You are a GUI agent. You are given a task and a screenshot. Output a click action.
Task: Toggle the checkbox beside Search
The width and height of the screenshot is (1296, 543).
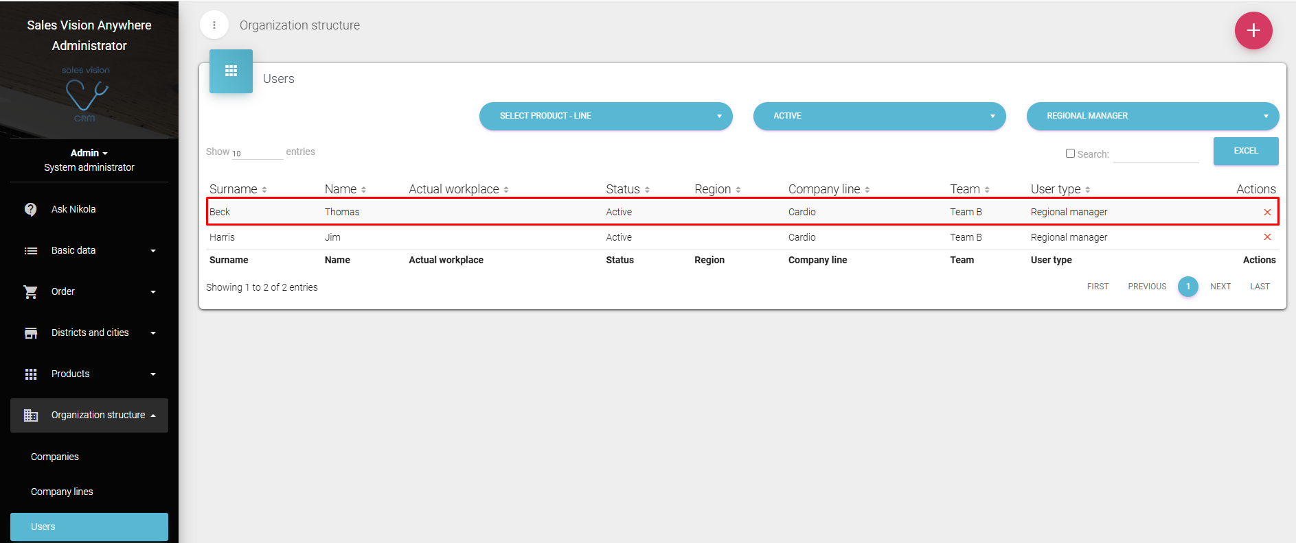(x=1070, y=154)
